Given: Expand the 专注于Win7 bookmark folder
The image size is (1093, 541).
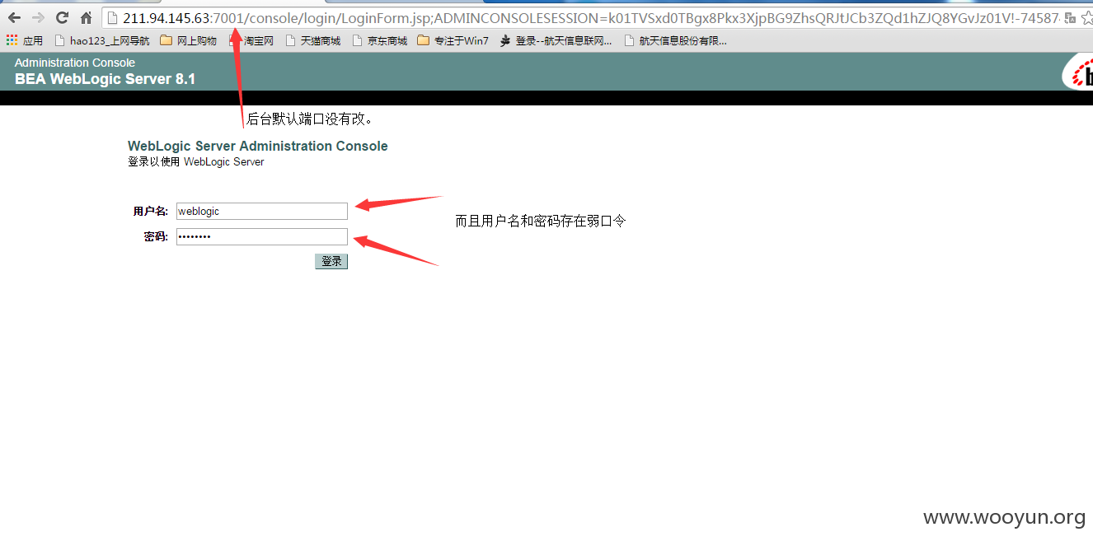Looking at the screenshot, I should pyautogui.click(x=453, y=40).
